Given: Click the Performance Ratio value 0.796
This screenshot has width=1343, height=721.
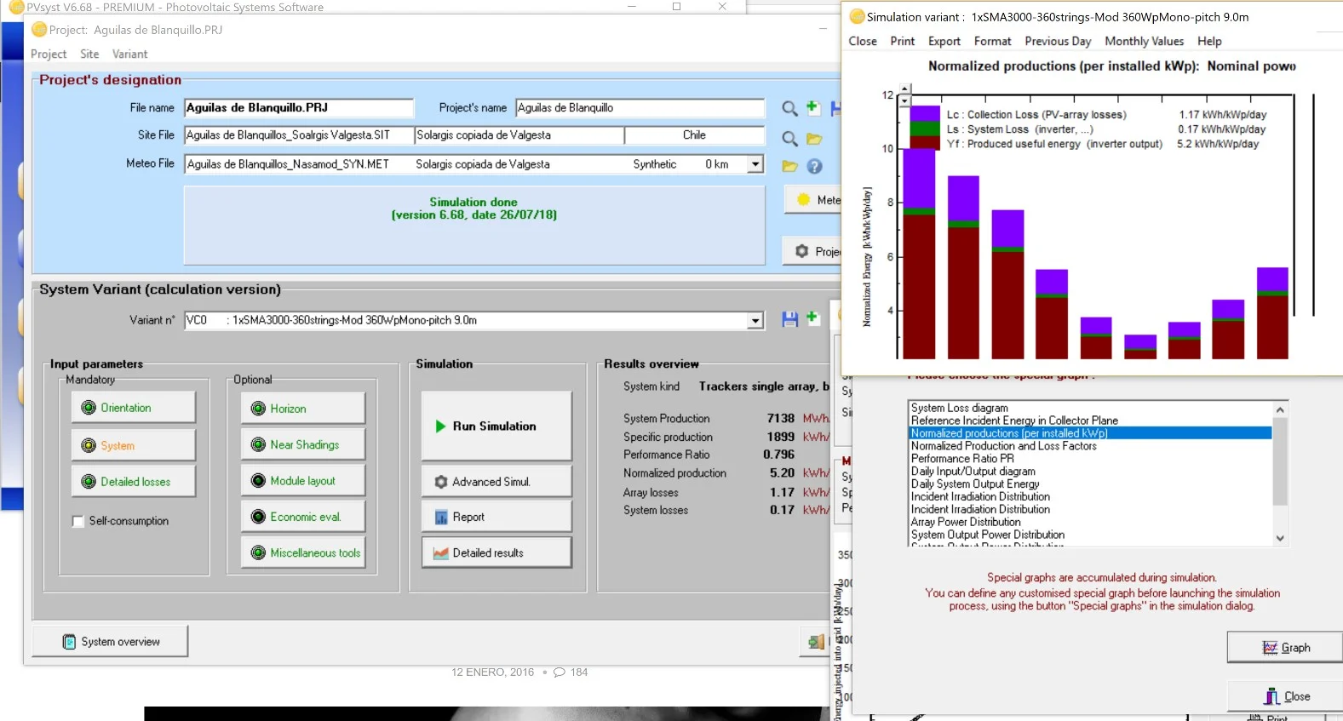Looking at the screenshot, I should click(x=778, y=455).
